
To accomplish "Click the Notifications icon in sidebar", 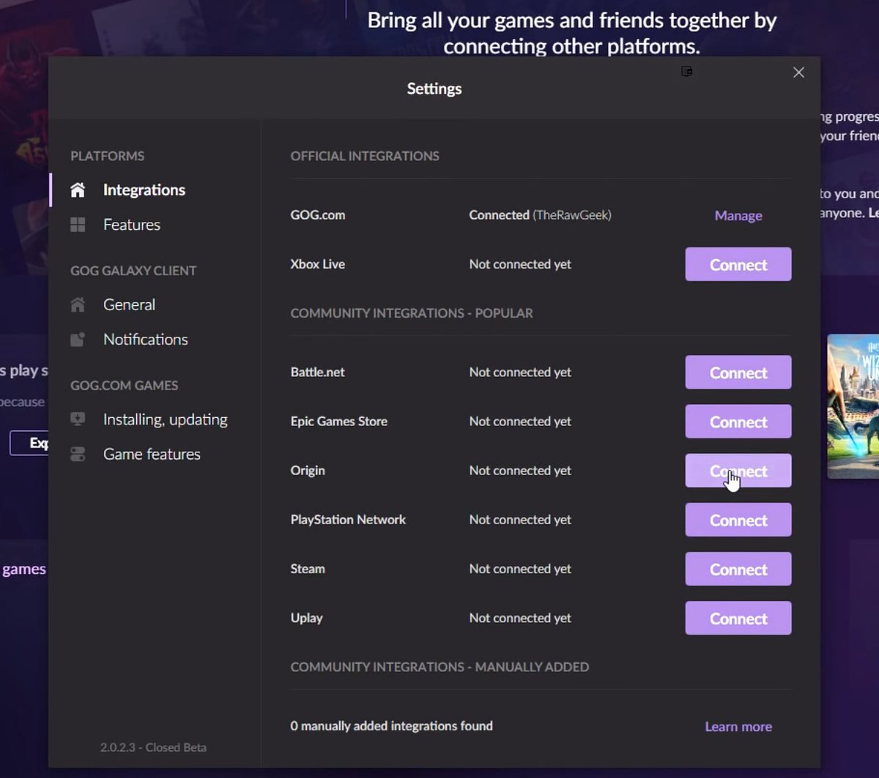I will 78,340.
